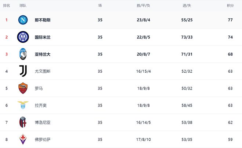Click the Juventus logo icon
The width and height of the screenshot is (242, 148).
(23, 71)
